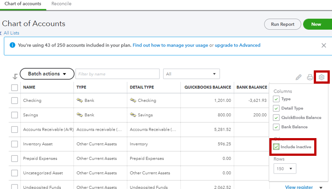The height and width of the screenshot is (189, 332).
Task: Click the bank feed icon in Savings Detail Type cell
Action: (133, 115)
